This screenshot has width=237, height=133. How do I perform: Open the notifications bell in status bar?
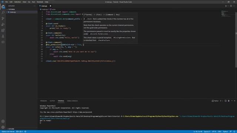234,132
